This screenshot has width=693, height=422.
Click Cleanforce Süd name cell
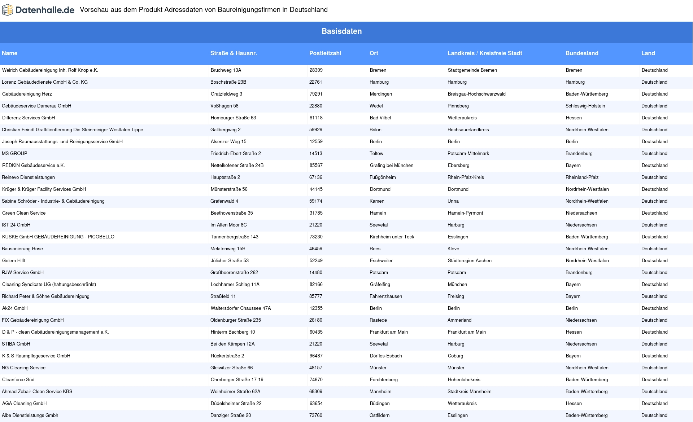pyautogui.click(x=18, y=380)
